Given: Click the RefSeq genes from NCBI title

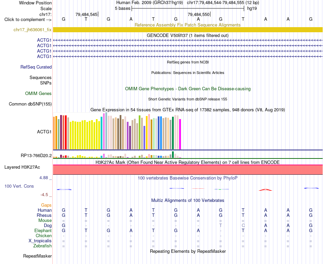Looking at the screenshot, I should pyautogui.click(x=188, y=62).
